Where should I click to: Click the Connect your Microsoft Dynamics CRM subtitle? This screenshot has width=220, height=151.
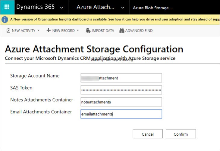tap(90, 58)
